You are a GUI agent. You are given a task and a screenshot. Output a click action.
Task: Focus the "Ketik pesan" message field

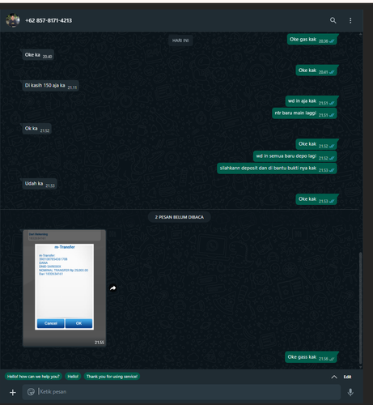181,392
